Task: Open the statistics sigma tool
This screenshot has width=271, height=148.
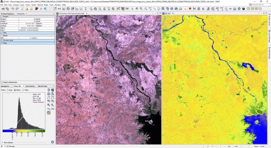Action: (86, 9)
